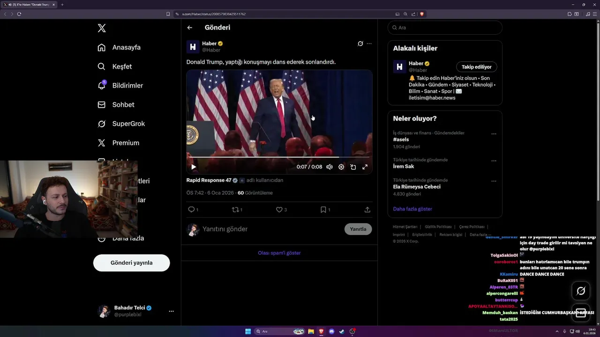Viewport: 600px width, 337px height.
Task: Click the Gönderi yayınla button
Action: pos(131,263)
